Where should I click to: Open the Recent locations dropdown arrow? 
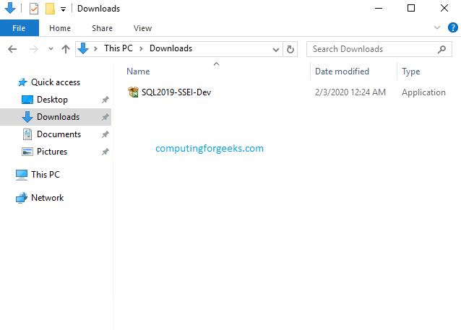coord(51,49)
